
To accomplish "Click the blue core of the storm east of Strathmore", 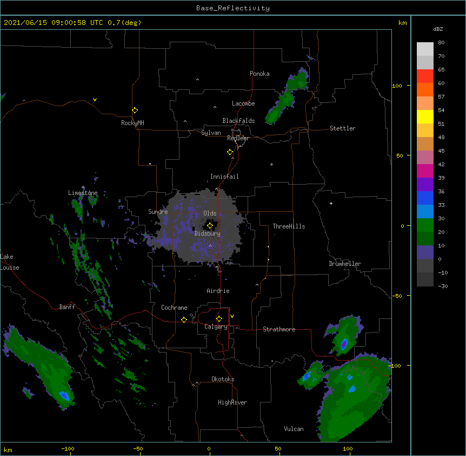I will [344, 344].
